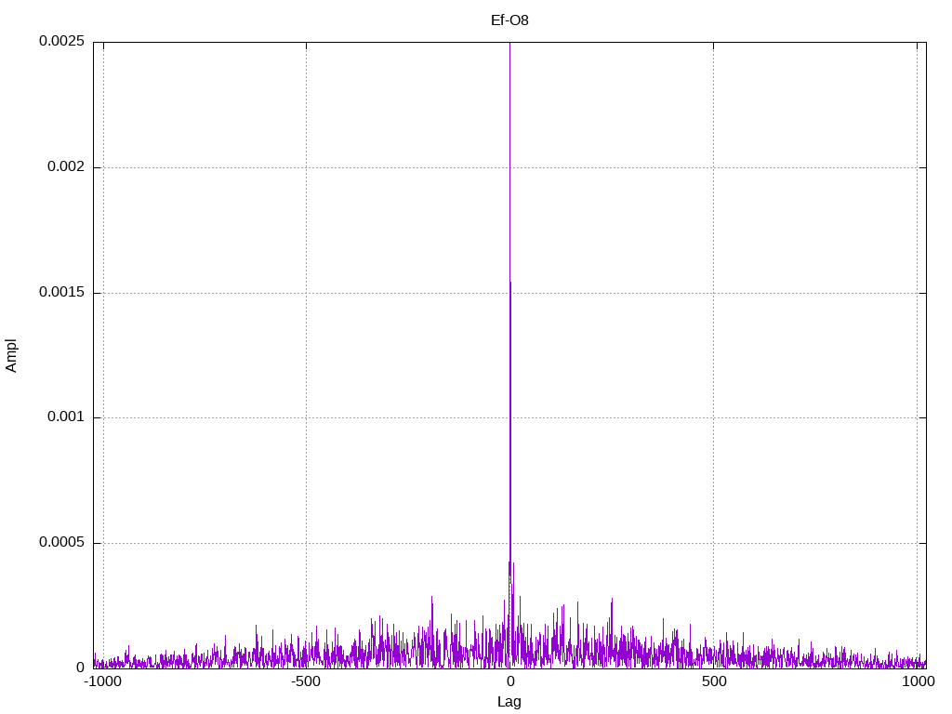This screenshot has height=714, width=952.
Task: Click y-axis tick label 0.0015
Action: pos(62,292)
